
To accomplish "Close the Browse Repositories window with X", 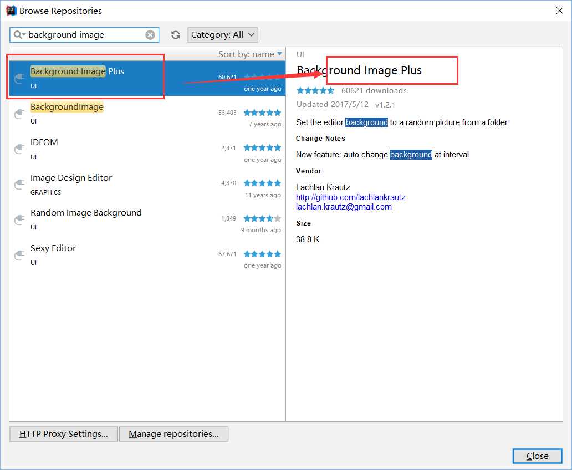I will (560, 11).
